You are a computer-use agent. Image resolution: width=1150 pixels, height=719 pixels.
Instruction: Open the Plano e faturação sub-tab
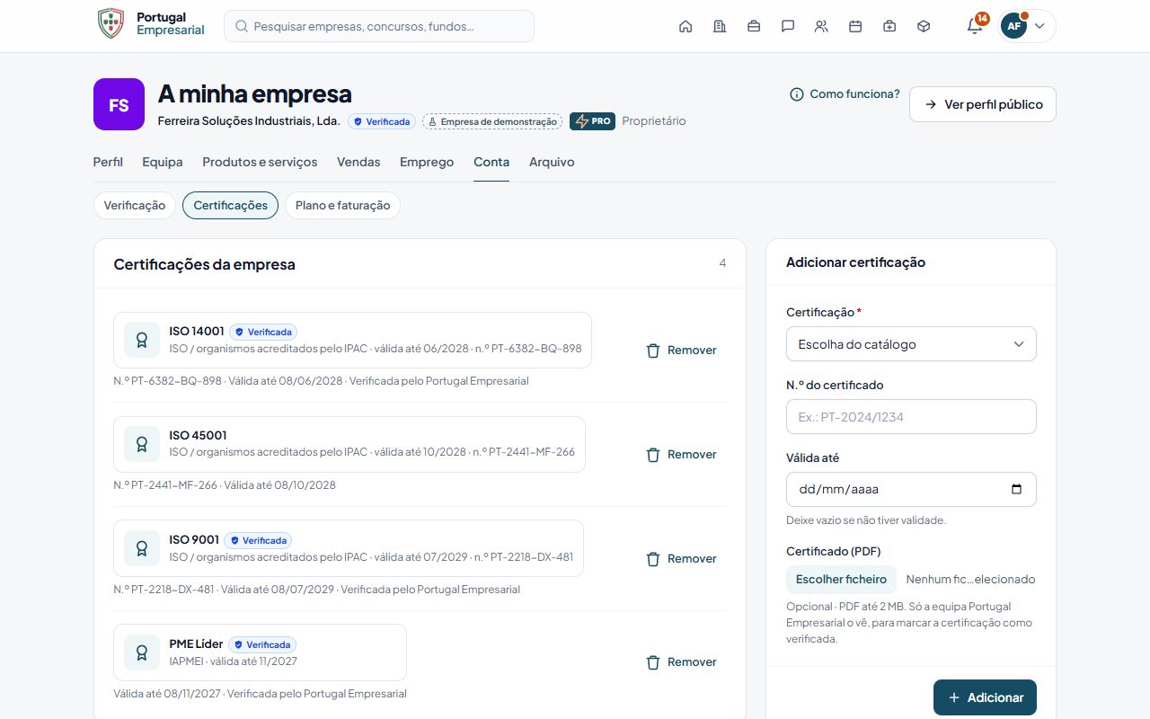coord(342,205)
